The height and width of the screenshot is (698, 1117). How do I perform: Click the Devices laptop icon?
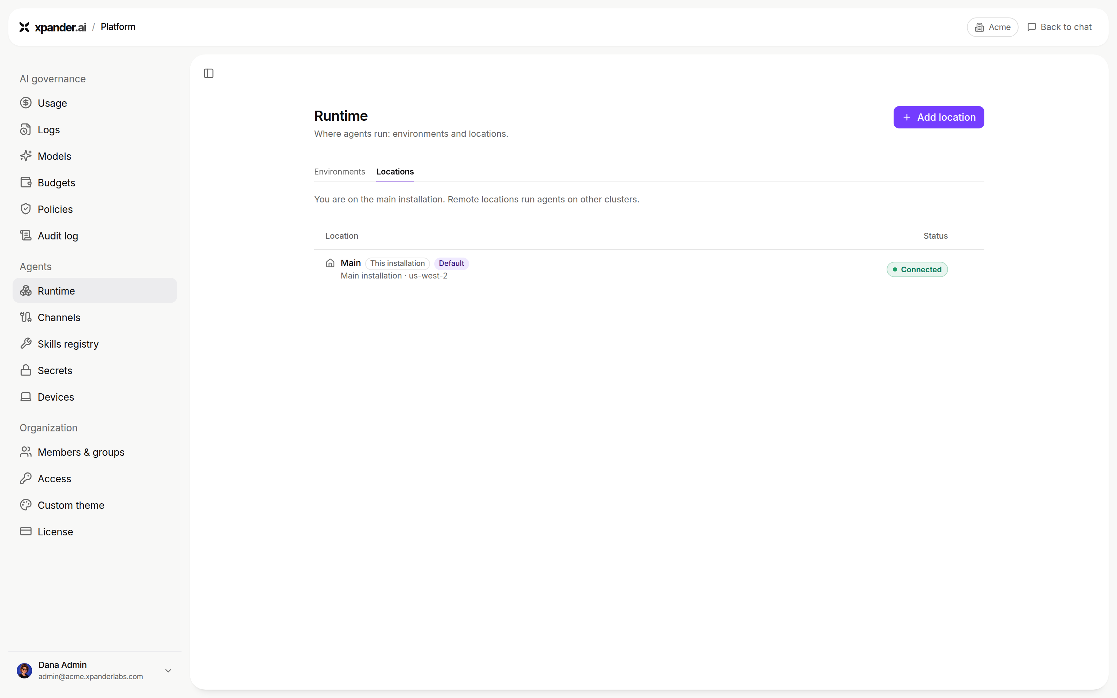click(26, 397)
